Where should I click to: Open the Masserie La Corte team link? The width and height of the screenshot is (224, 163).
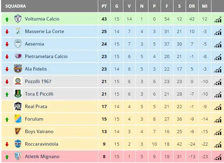(x=45, y=31)
